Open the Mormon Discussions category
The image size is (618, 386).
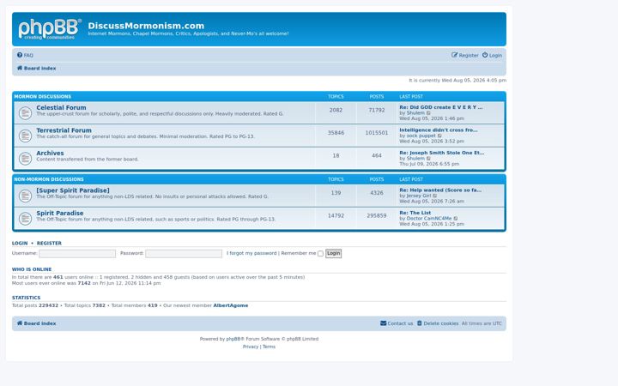tap(43, 96)
